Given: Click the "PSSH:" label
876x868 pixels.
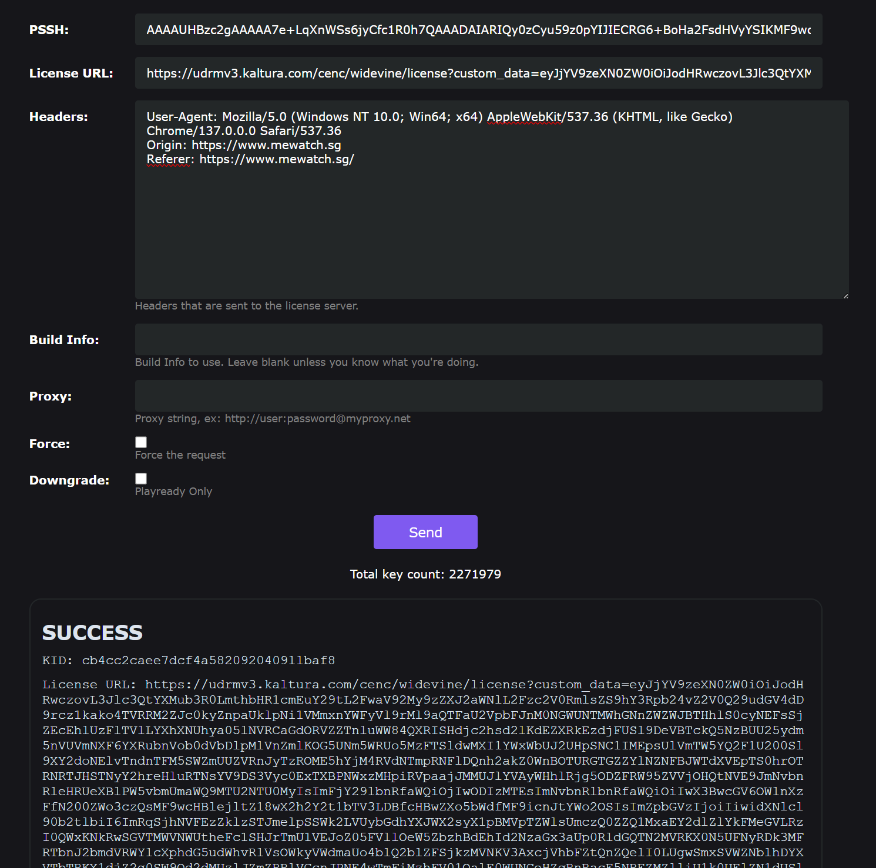Looking at the screenshot, I should click(x=49, y=30).
